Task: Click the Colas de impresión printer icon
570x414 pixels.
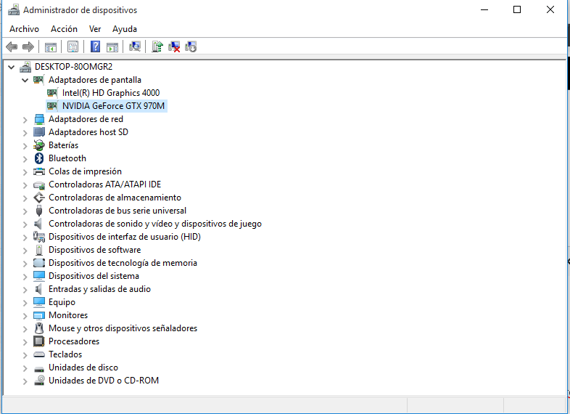Action: [39, 171]
